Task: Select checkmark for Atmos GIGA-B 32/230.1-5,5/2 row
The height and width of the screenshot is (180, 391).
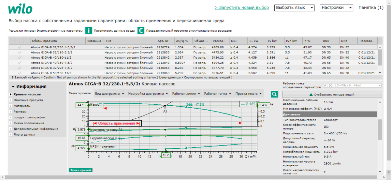Action: [20, 47]
